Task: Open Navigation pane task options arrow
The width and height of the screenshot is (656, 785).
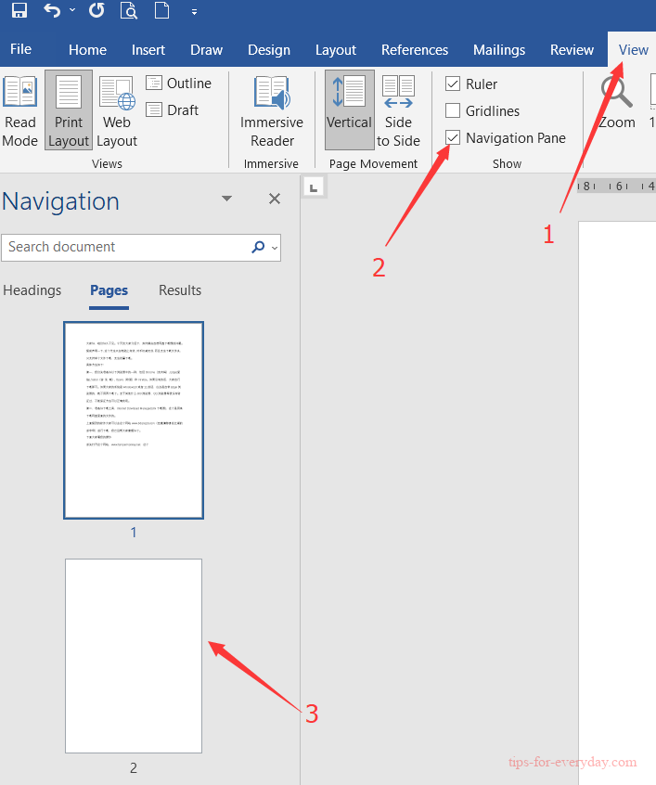Action: (x=226, y=199)
